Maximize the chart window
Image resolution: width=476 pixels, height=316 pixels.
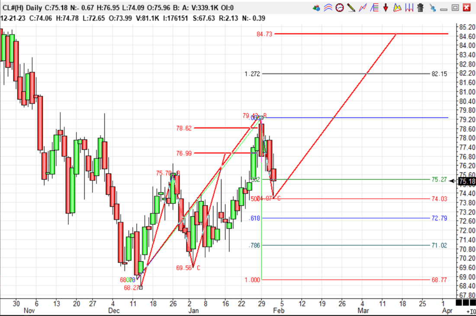455,7
